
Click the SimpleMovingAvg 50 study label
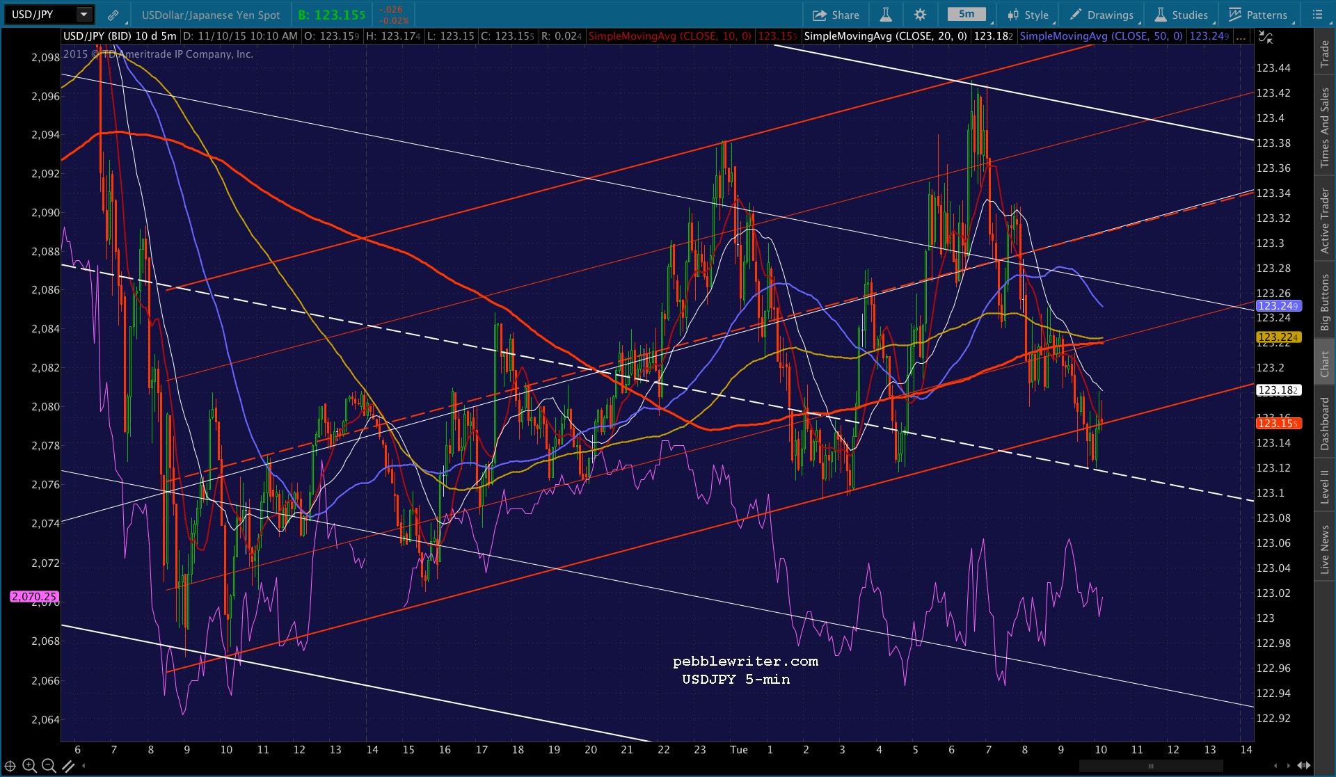(1102, 36)
